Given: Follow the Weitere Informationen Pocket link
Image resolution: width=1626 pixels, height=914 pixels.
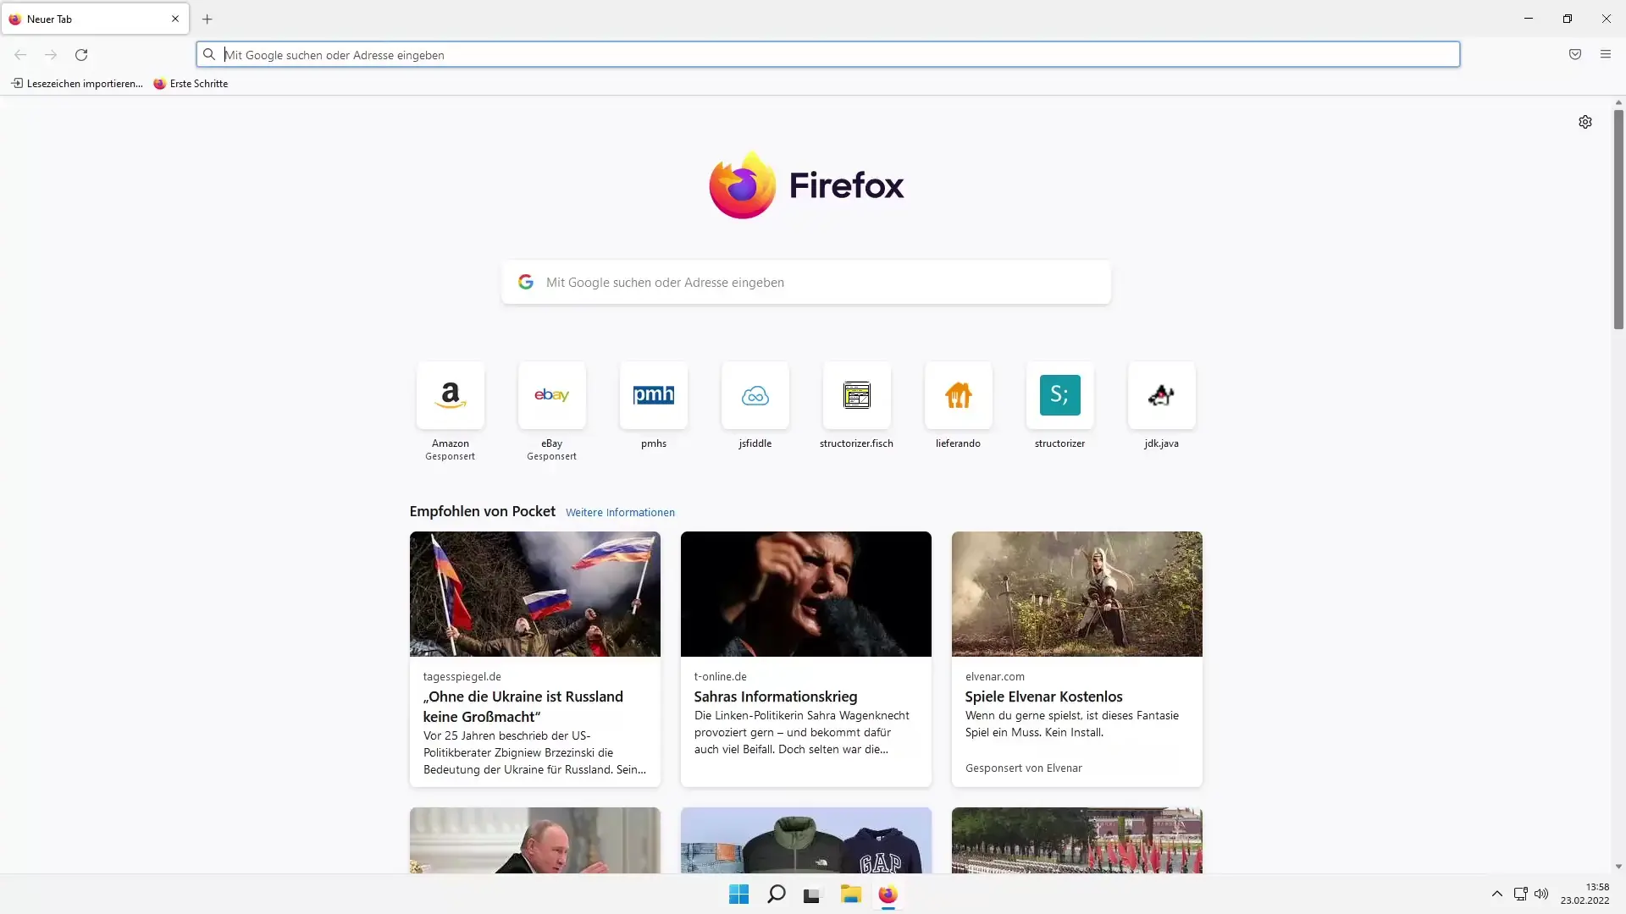Looking at the screenshot, I should click(x=620, y=513).
